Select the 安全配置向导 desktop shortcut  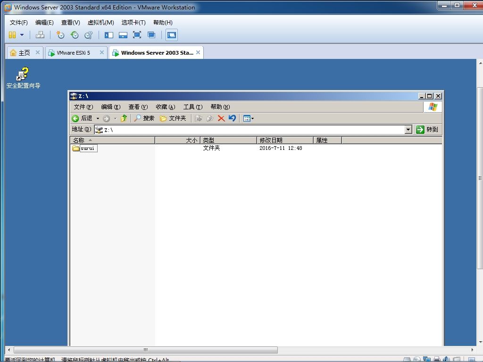23,78
